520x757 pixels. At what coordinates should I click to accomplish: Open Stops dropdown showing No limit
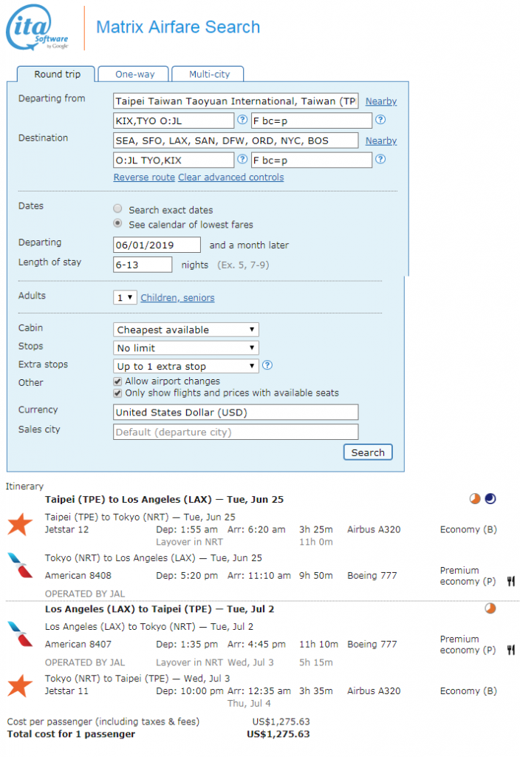tap(185, 348)
